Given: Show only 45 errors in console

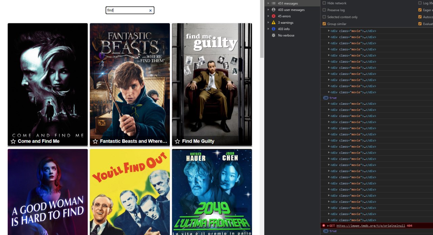Looking at the screenshot, I should point(292,16).
